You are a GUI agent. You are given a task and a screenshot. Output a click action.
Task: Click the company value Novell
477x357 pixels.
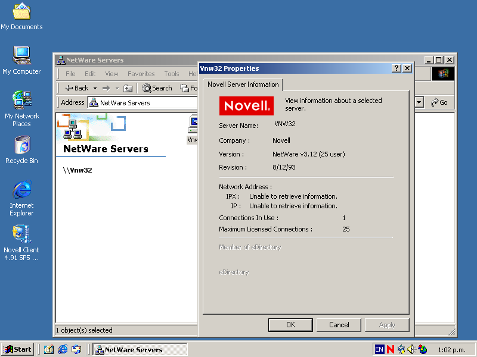[x=281, y=140]
